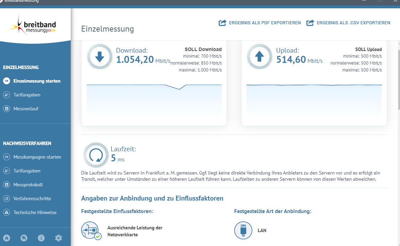Click the LAN label text
This screenshot has height=246, width=400.
tap(262, 230)
